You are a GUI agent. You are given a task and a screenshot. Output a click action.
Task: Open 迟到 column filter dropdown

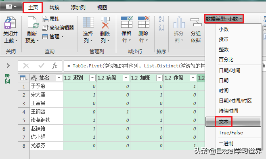(x=92, y=78)
